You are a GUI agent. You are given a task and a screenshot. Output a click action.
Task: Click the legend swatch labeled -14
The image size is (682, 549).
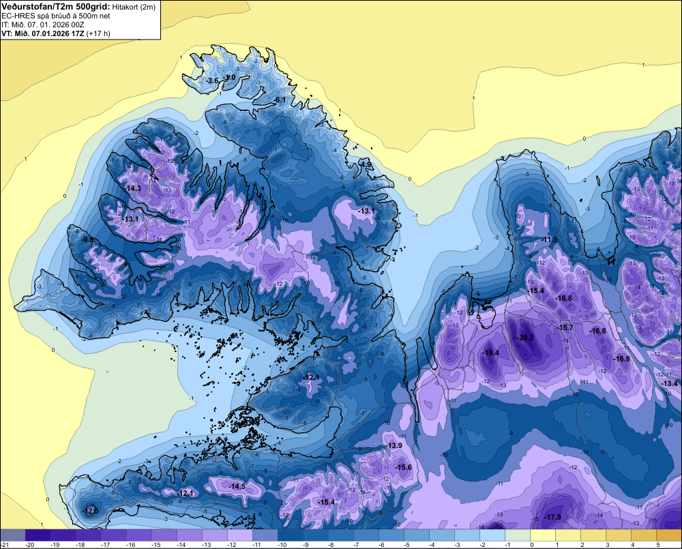coord(189,535)
